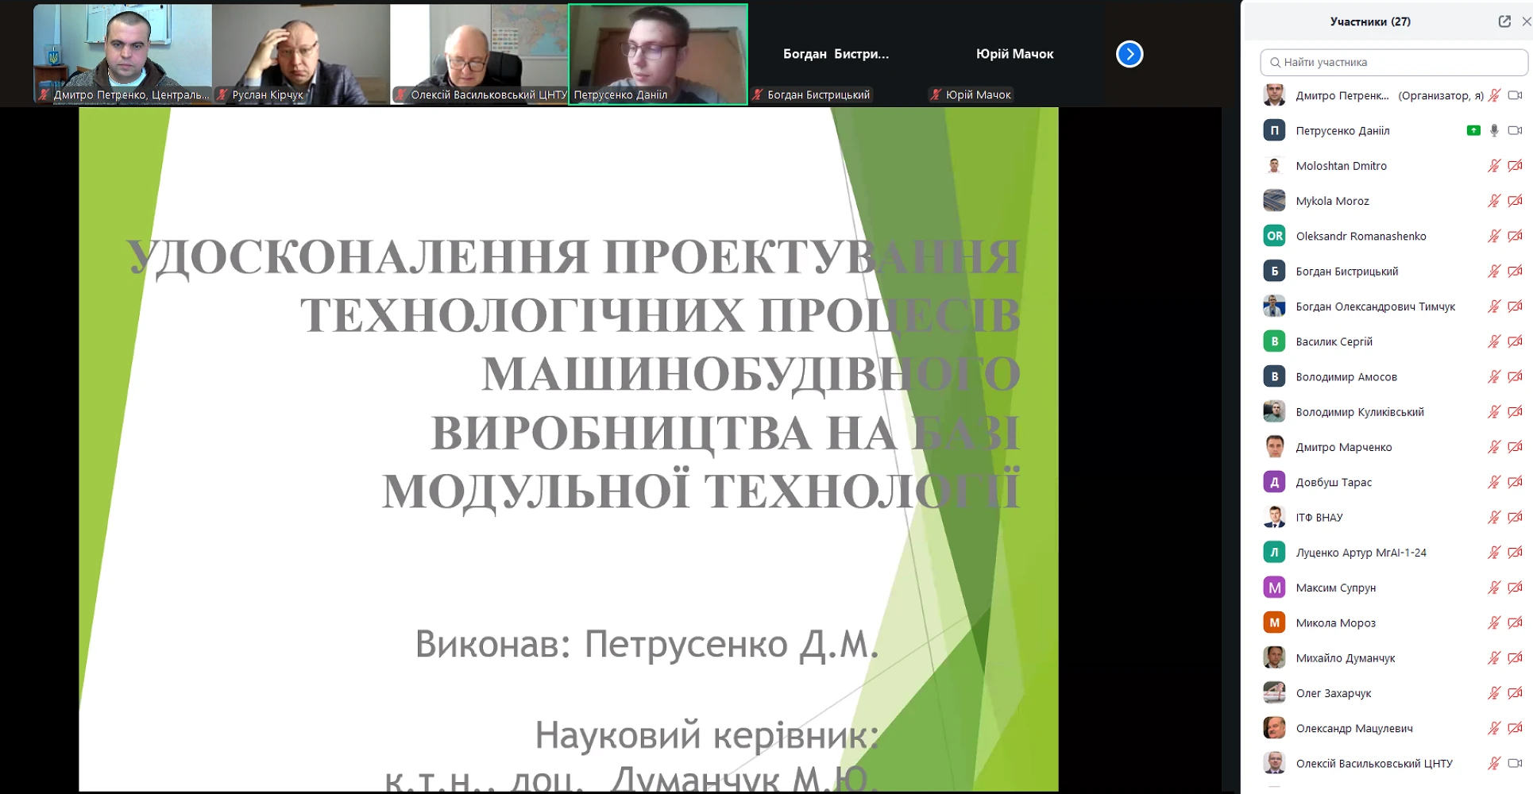Select Луценко Артур MrAI-1-24 in the list

1361,553
